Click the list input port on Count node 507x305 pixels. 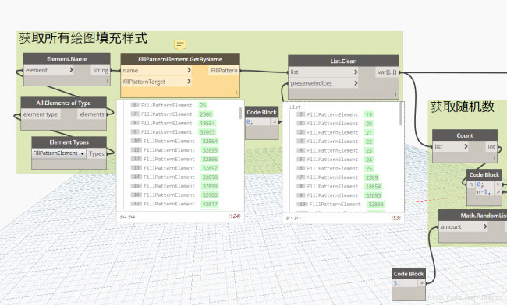450,147
